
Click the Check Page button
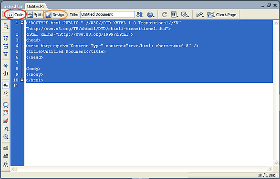tap(221, 15)
